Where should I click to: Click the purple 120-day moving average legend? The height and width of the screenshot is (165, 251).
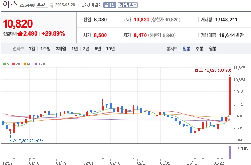[39, 64]
